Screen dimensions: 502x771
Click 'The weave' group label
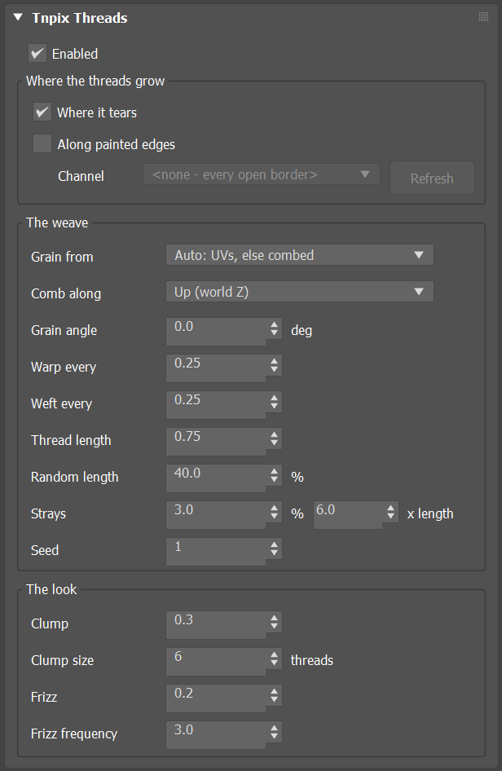[x=57, y=222]
